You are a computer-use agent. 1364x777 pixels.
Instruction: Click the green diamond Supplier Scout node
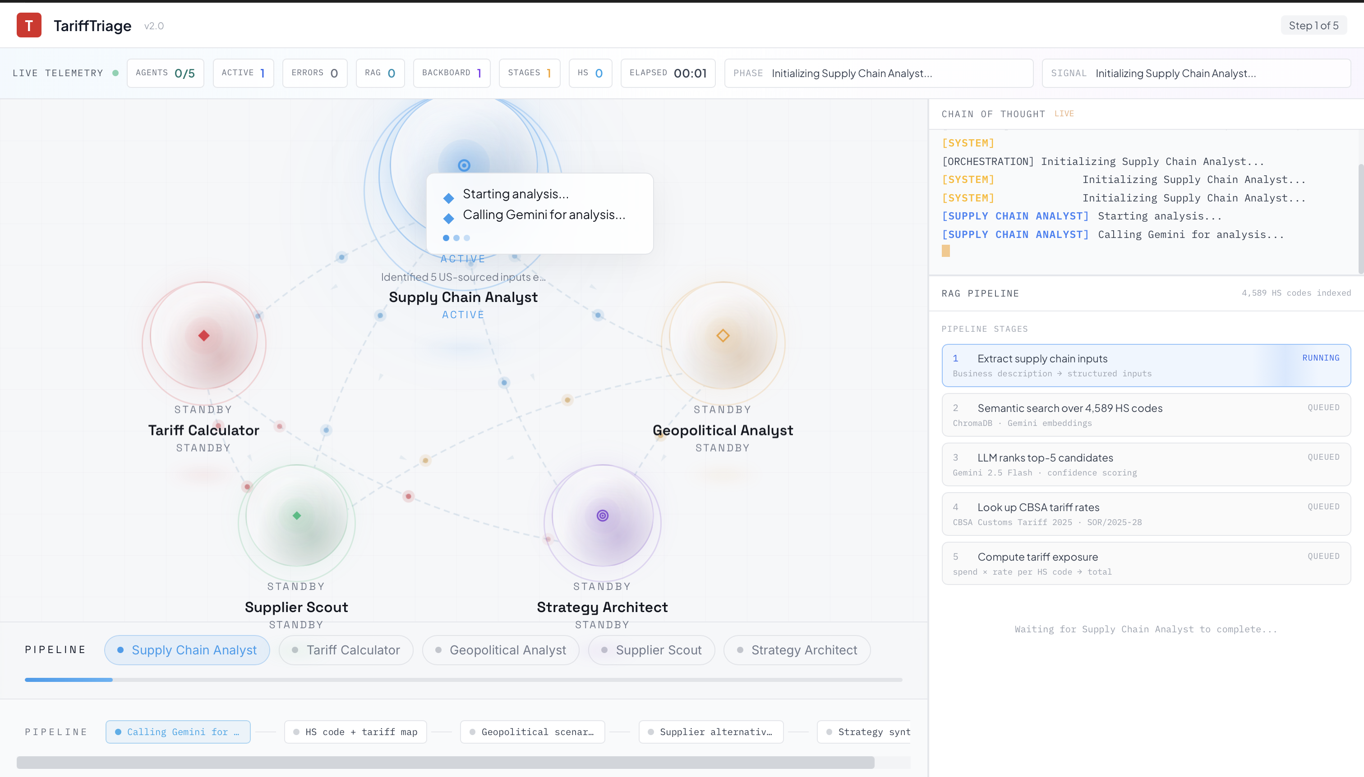pos(297,516)
